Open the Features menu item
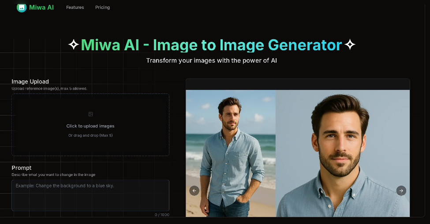Viewport: 430px width, 224px height. (75, 7)
